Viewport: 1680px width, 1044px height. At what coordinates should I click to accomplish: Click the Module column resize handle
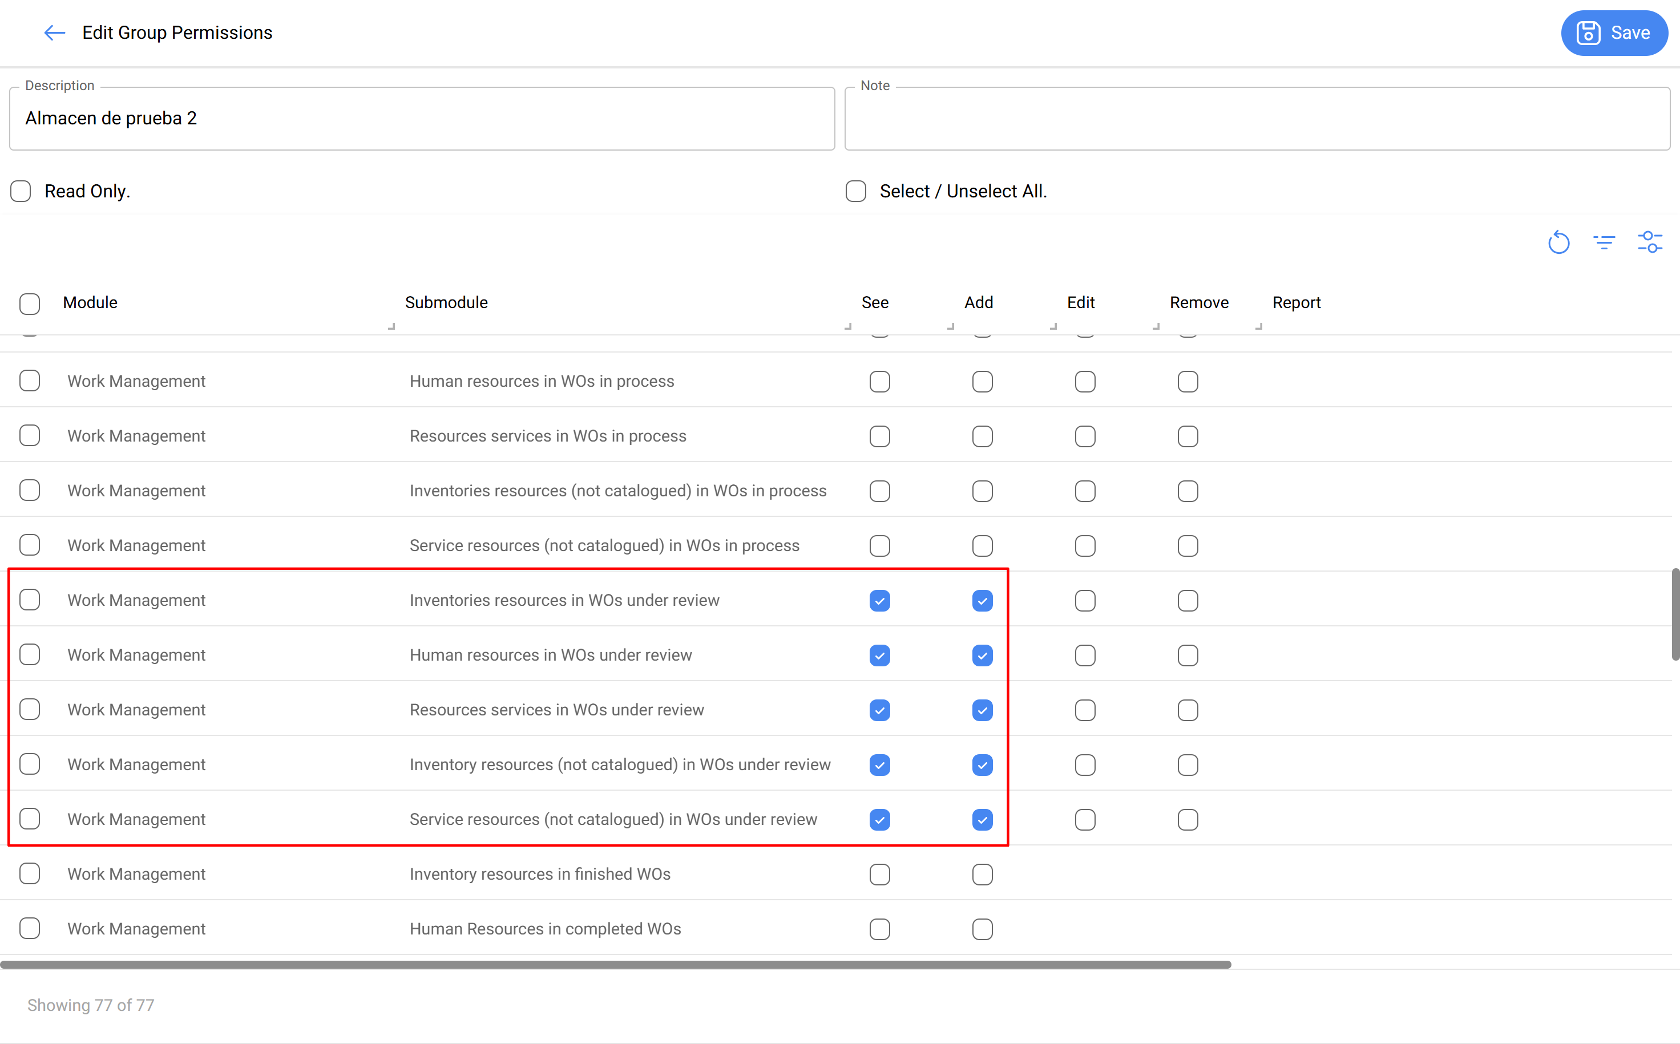(x=391, y=326)
